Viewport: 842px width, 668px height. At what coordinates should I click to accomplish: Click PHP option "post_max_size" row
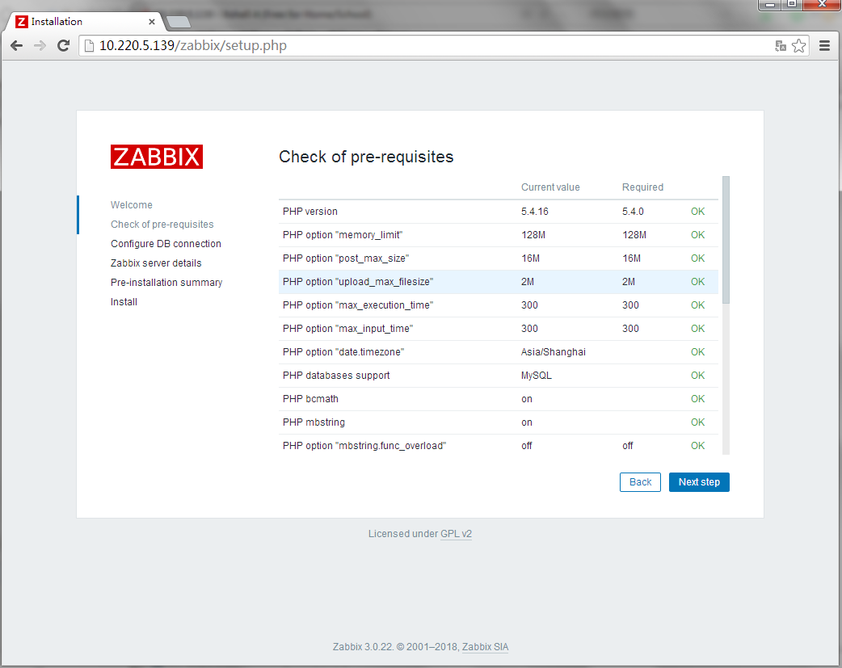499,258
